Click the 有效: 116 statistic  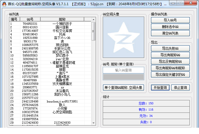point(146,110)
